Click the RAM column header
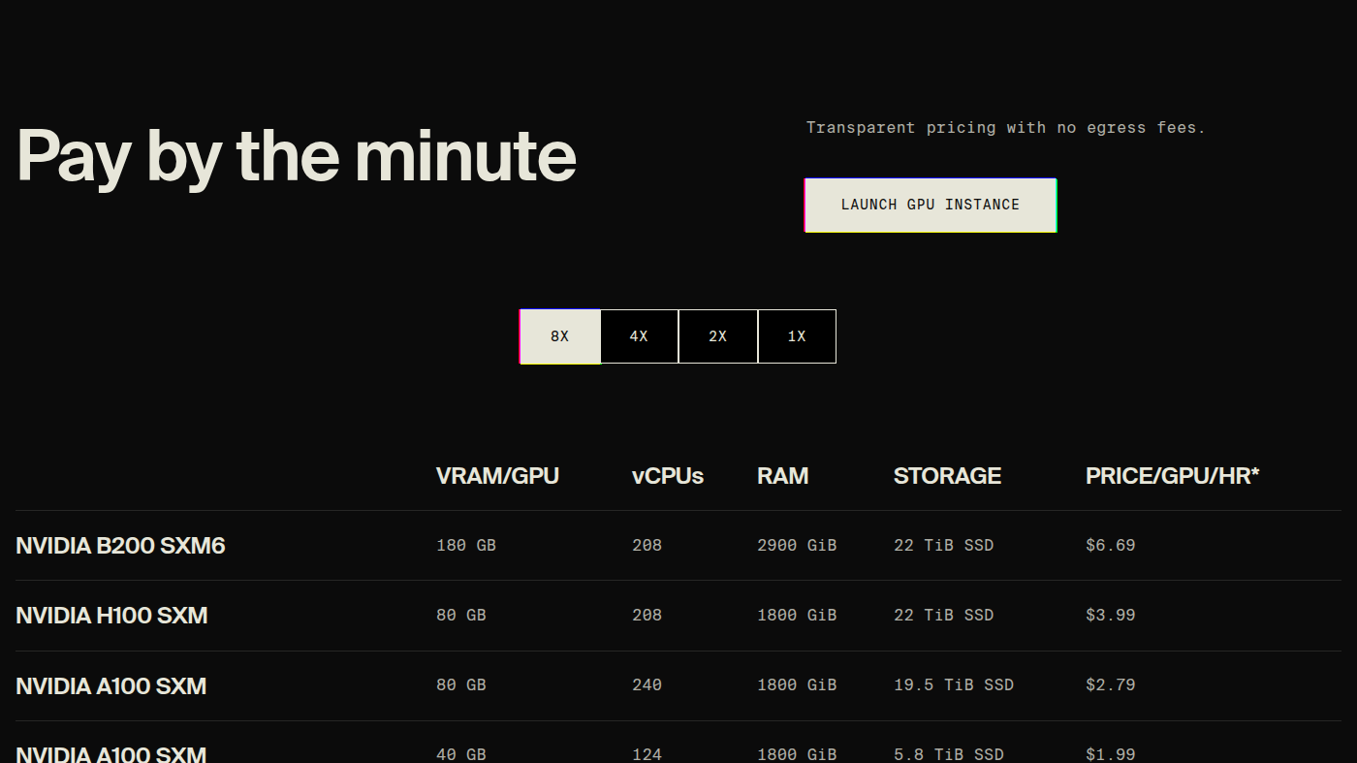The width and height of the screenshot is (1357, 763). (782, 476)
